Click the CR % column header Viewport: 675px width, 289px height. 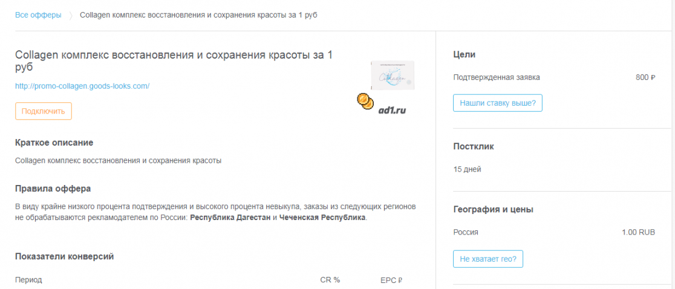pos(330,279)
